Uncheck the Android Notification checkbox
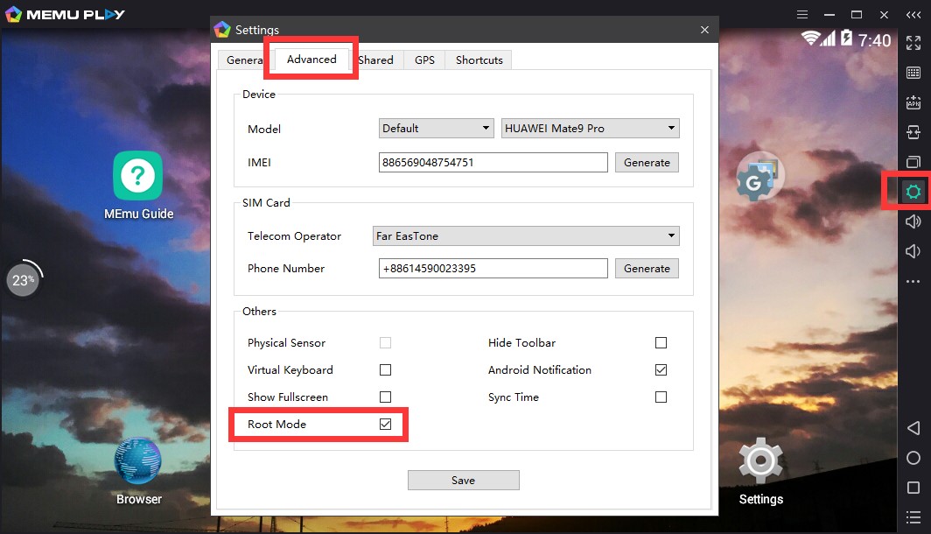The height and width of the screenshot is (534, 931). point(661,370)
